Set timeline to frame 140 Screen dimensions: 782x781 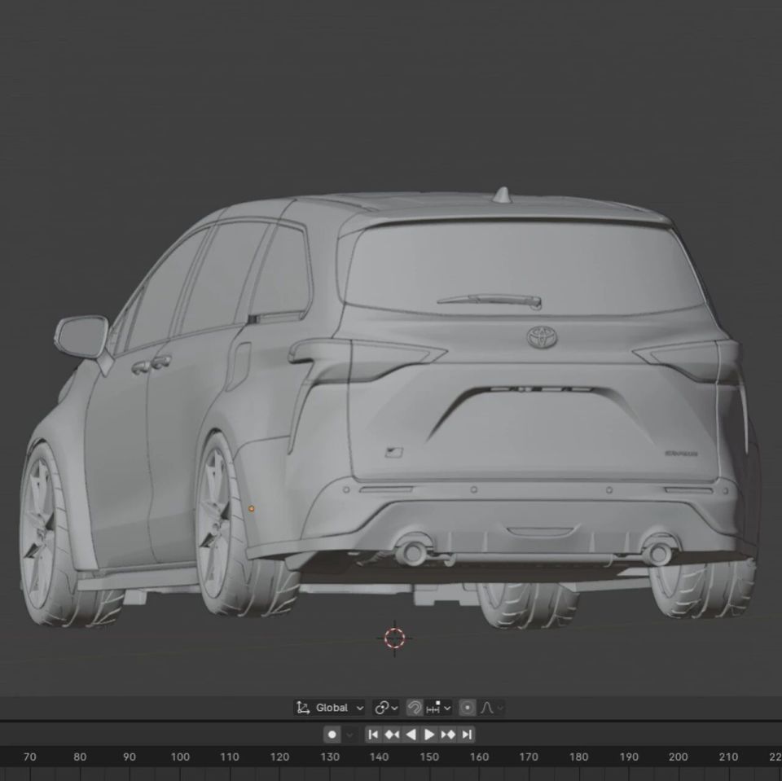tap(379, 757)
